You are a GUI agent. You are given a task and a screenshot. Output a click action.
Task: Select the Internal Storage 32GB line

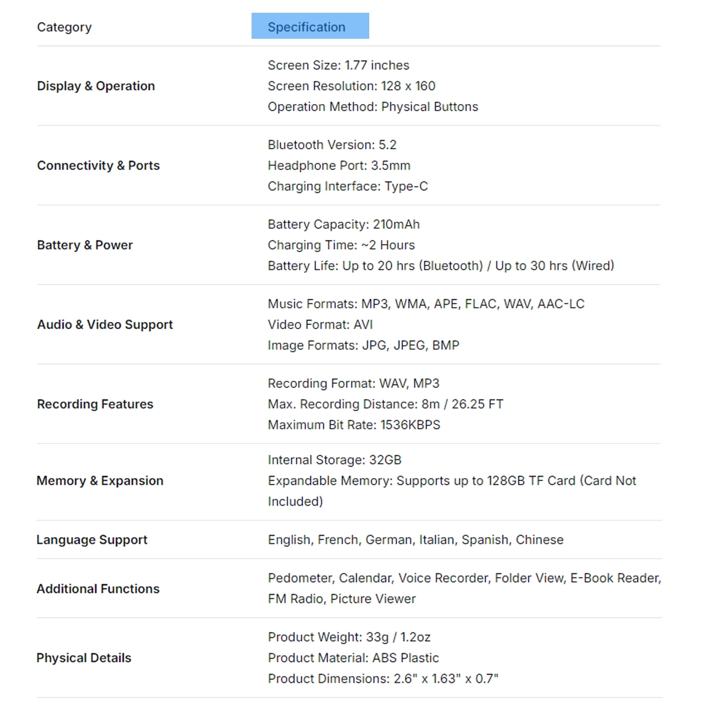pyautogui.click(x=335, y=460)
